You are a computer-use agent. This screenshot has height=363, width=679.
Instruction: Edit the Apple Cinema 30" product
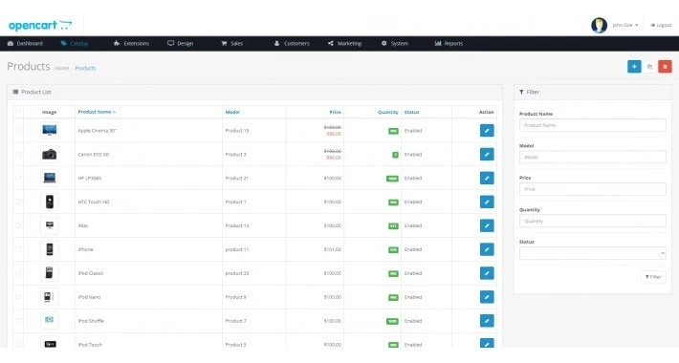tap(487, 131)
